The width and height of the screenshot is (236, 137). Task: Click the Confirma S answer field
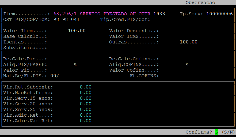click(216, 132)
